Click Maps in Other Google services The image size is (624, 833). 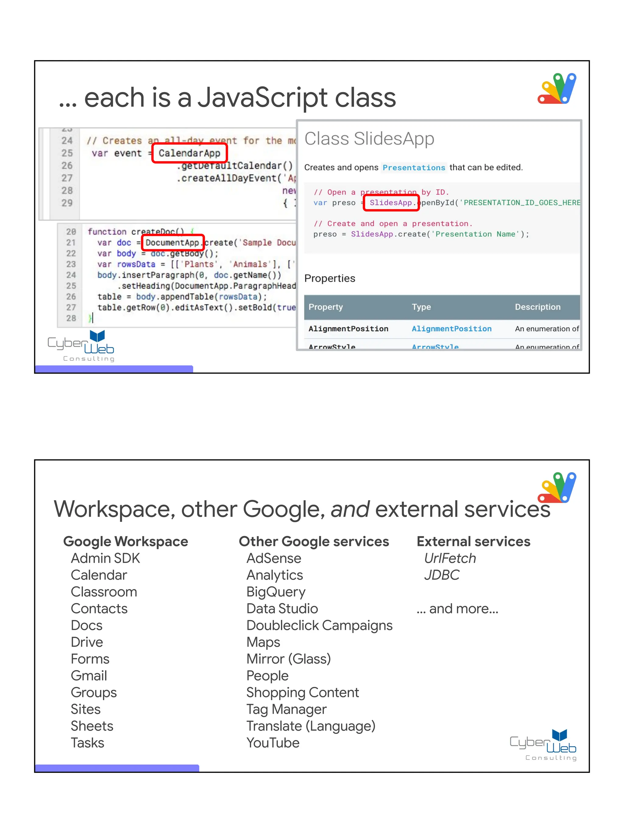click(x=263, y=643)
